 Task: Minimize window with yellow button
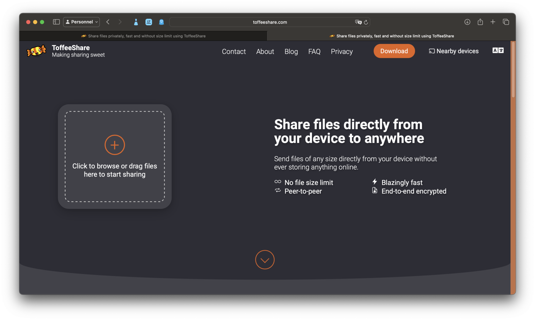(x=35, y=22)
